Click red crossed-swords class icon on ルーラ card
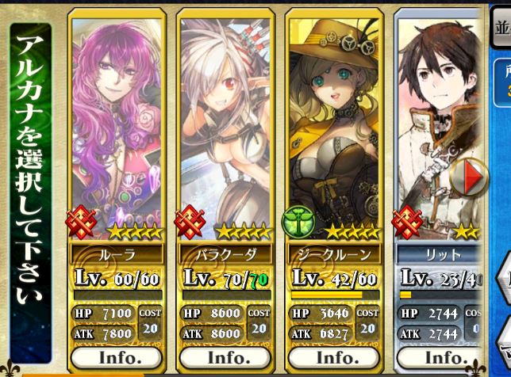Screen dimensions: 511x377 (x=82, y=223)
